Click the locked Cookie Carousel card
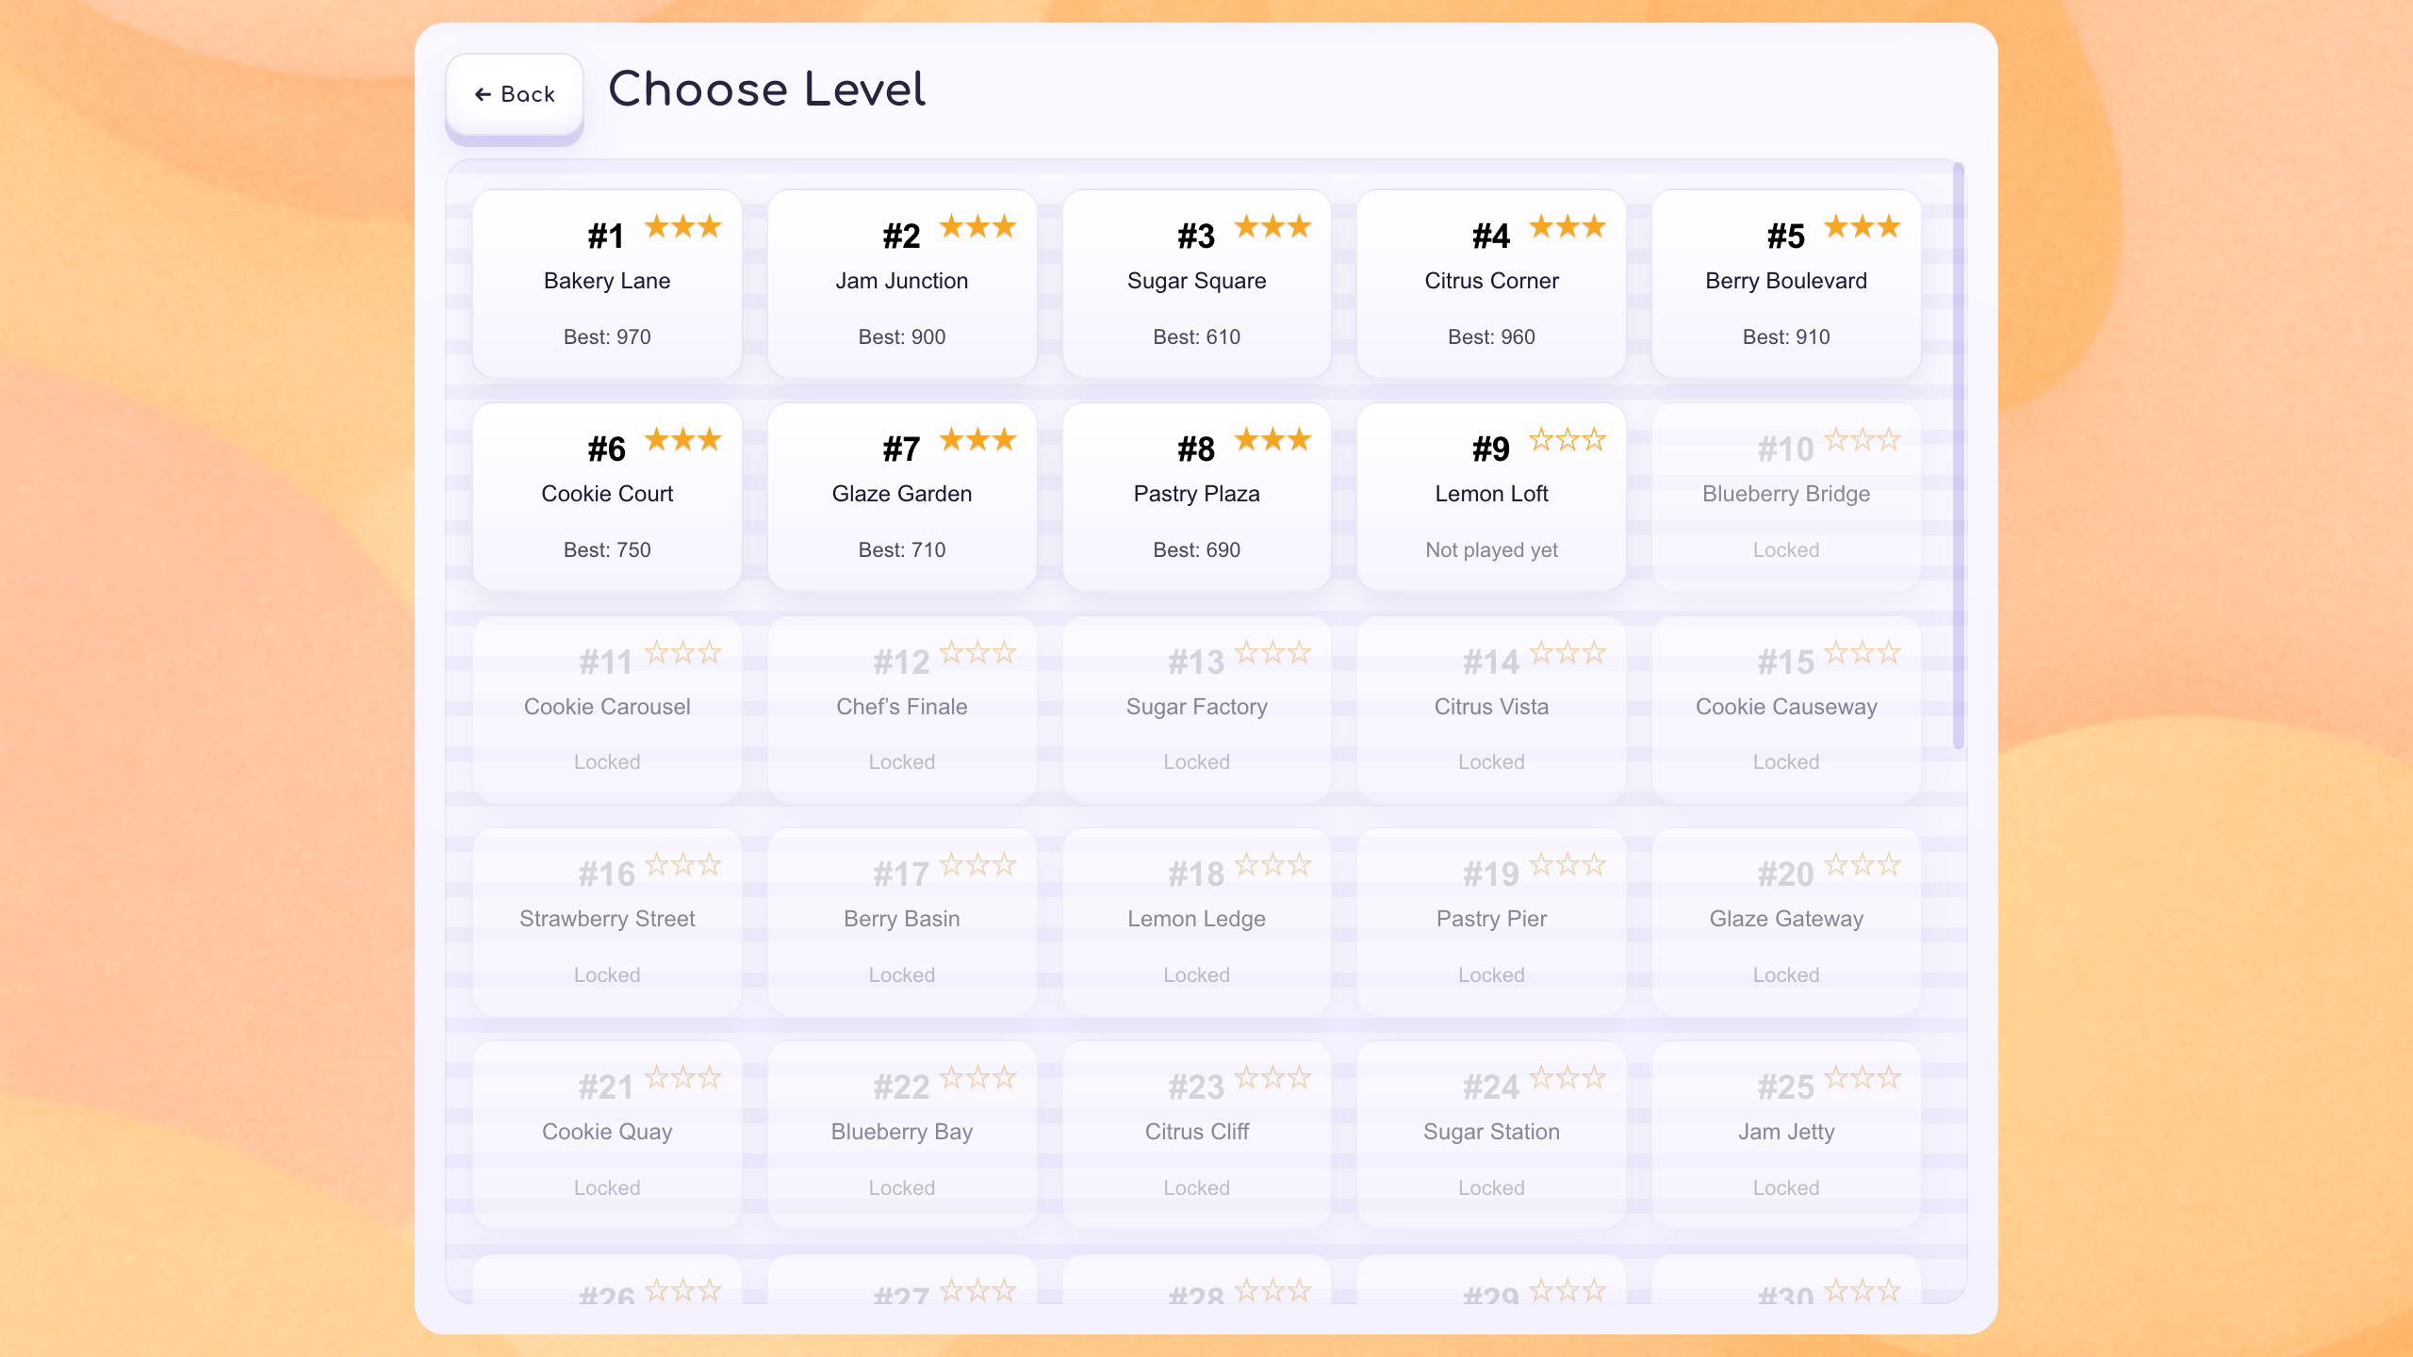The width and height of the screenshot is (2413, 1357). [606, 709]
